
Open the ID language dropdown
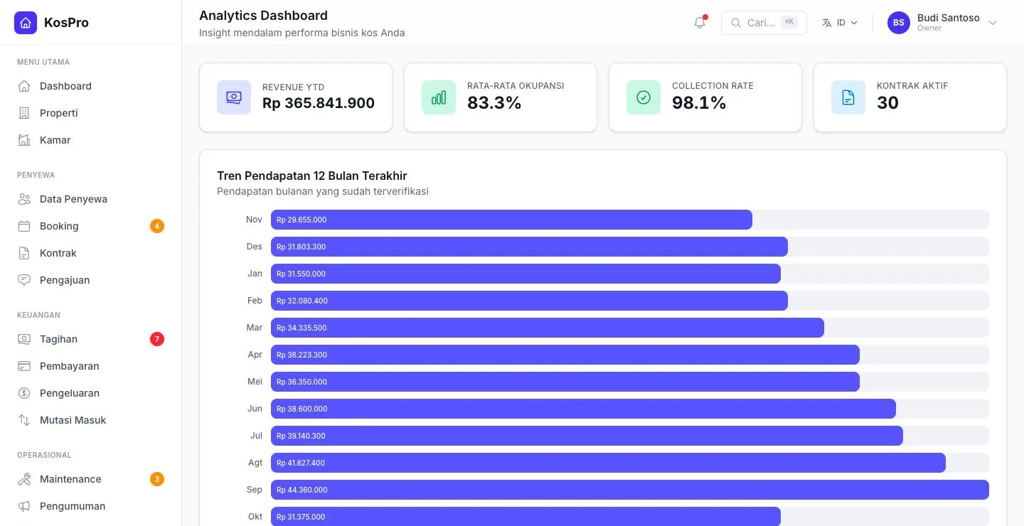click(x=840, y=23)
